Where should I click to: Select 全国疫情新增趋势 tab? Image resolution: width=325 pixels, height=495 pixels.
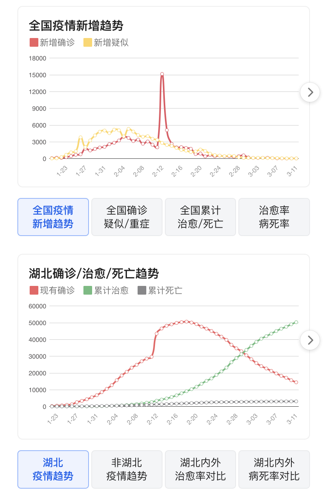pos(53,217)
